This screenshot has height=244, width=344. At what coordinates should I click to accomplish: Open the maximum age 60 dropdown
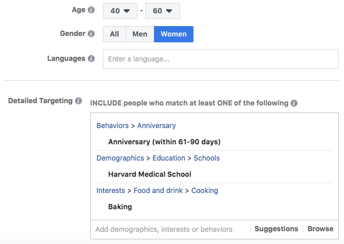coord(163,11)
